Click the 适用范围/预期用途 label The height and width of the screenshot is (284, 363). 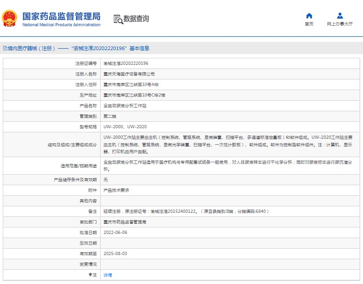79,166
